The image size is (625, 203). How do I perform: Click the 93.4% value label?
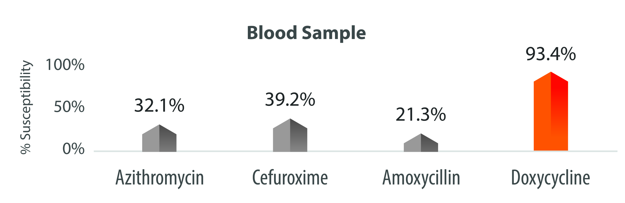pyautogui.click(x=551, y=54)
